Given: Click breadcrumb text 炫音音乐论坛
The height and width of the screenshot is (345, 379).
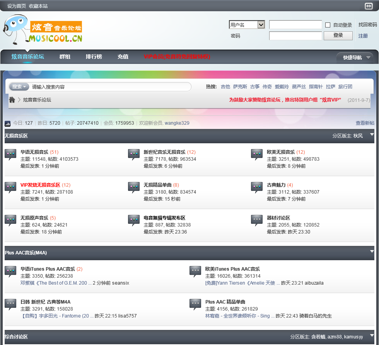Looking at the screenshot, I should point(37,100).
